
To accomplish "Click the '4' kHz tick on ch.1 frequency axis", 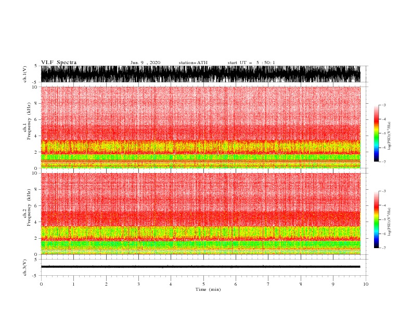I will (36, 136).
